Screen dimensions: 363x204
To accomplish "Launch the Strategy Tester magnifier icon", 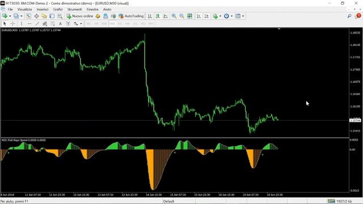I will 60,16.
